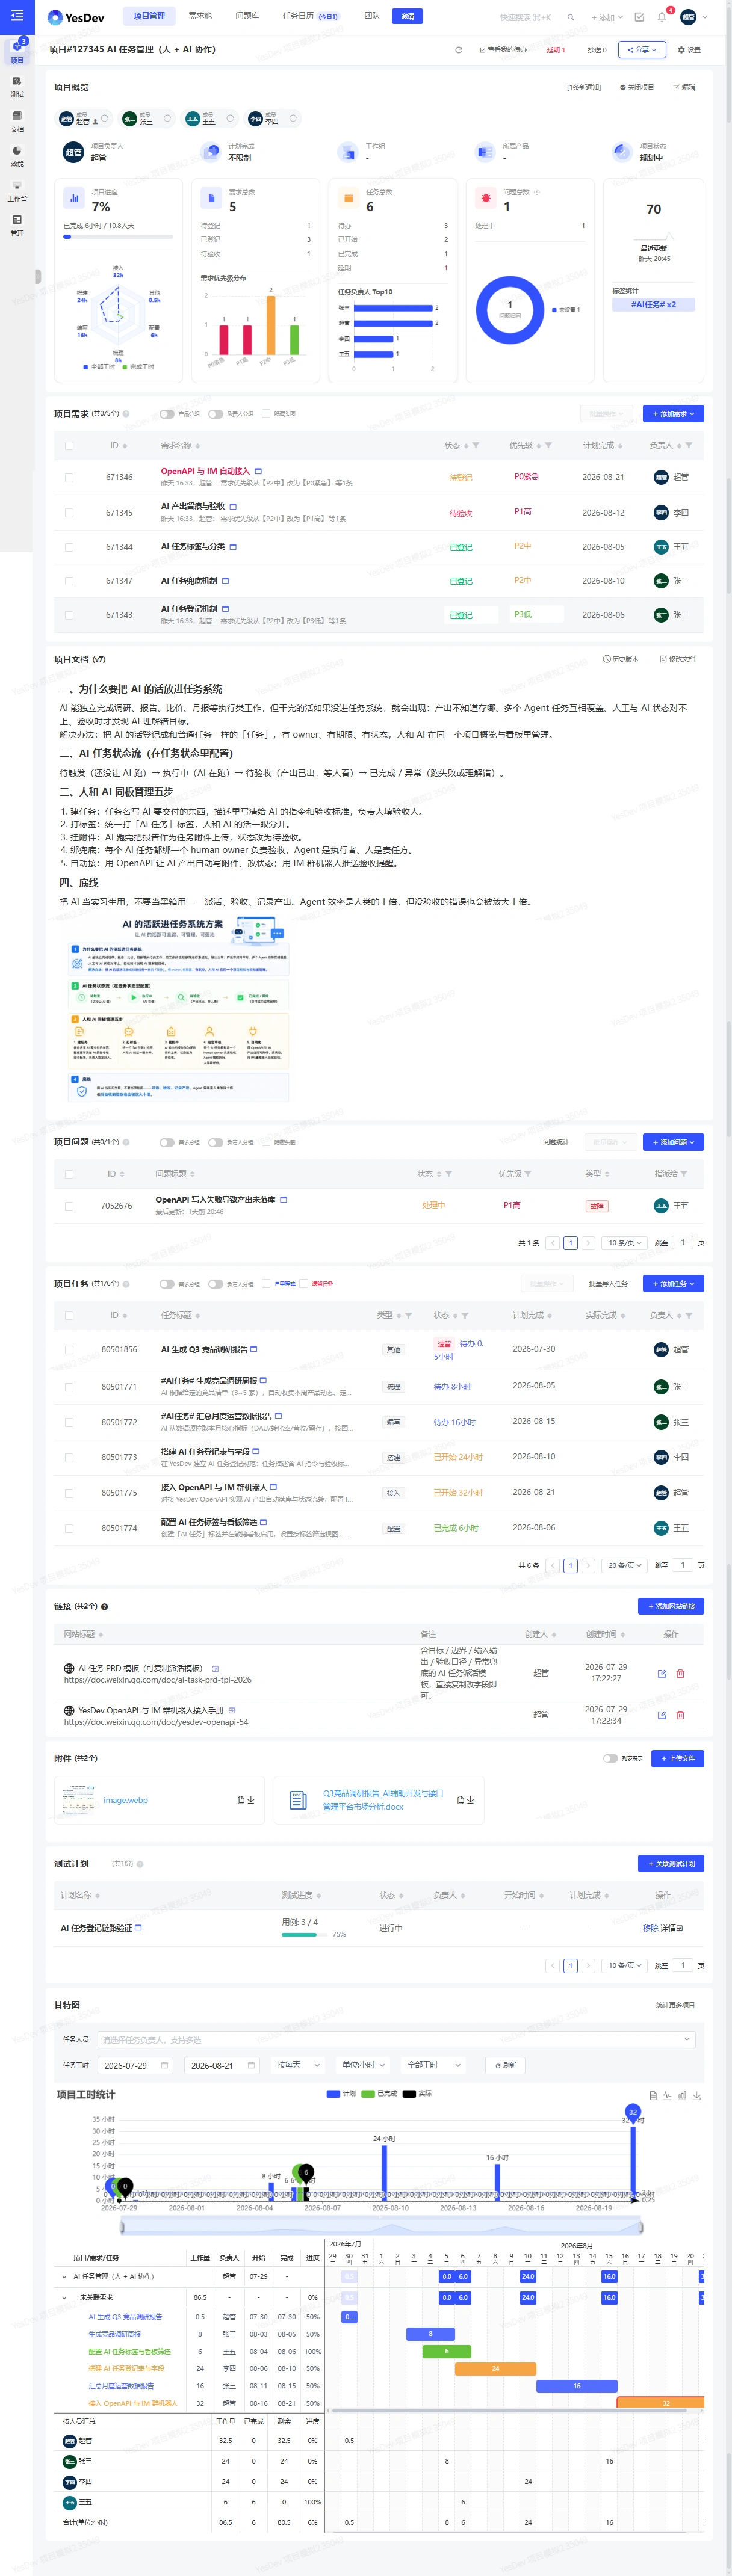Click the 刷新 button in 甘特图 filters
This screenshot has width=732, height=2576.
505,2065
